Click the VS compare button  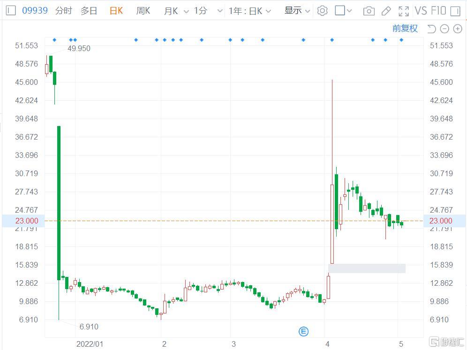[x=421, y=10]
